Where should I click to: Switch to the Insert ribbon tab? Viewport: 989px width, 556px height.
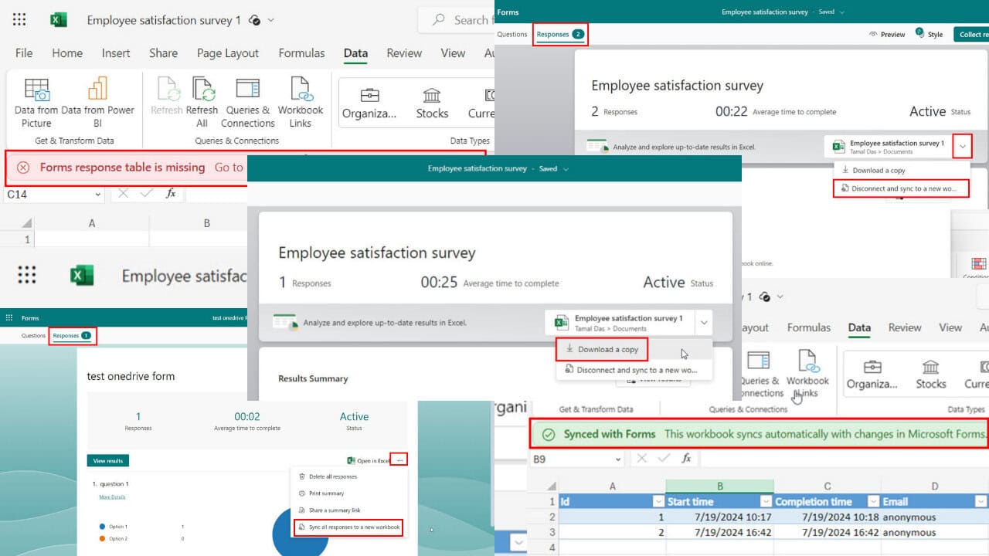pyautogui.click(x=116, y=53)
